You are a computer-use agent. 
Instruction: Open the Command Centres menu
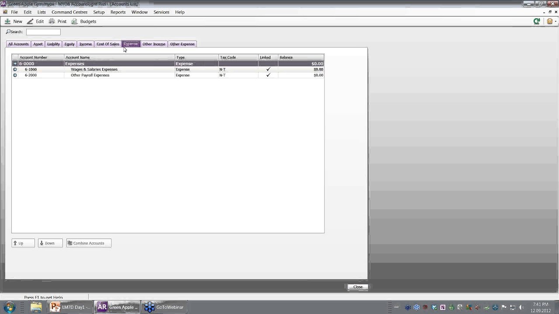pyautogui.click(x=69, y=12)
